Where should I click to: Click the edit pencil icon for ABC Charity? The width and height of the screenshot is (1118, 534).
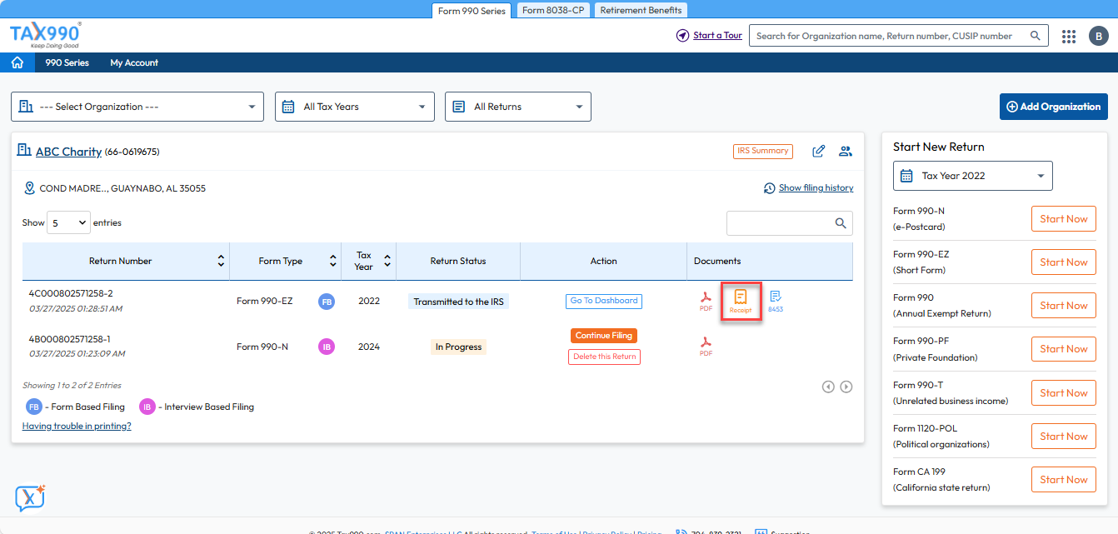pyautogui.click(x=819, y=151)
